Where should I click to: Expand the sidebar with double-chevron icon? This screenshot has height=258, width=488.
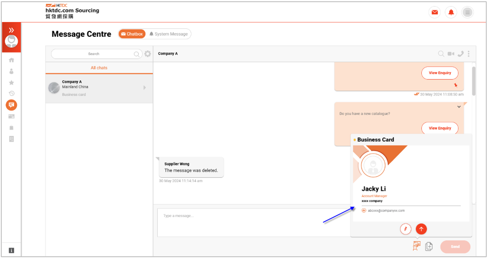[11, 30]
